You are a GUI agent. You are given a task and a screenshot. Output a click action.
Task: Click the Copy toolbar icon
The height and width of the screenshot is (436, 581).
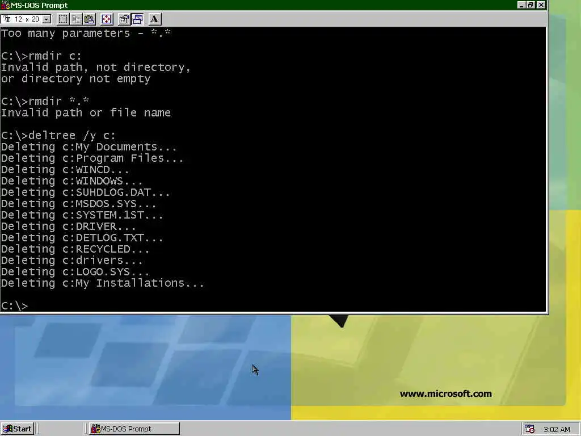pyautogui.click(x=77, y=19)
